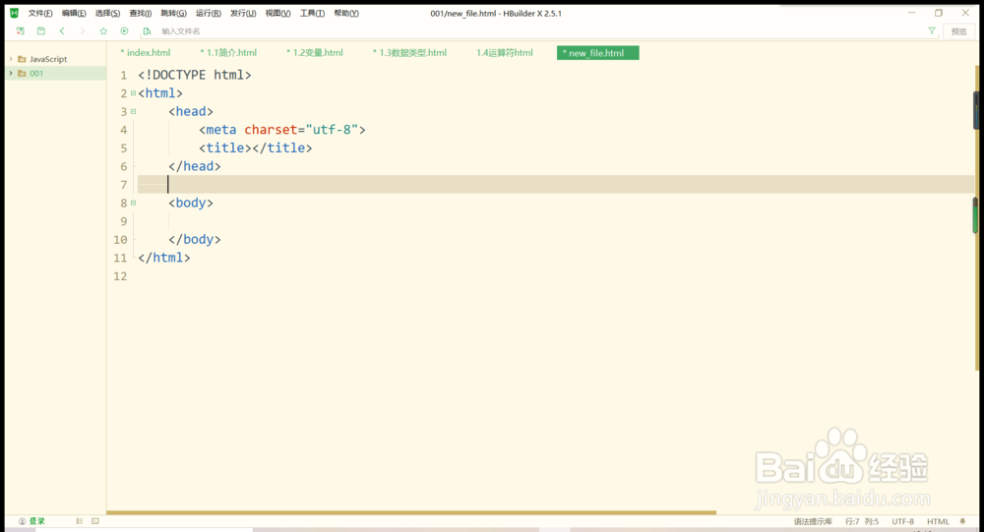Viewport: 984px width, 532px height.
Task: Open the 查找(I) menu
Action: point(141,13)
